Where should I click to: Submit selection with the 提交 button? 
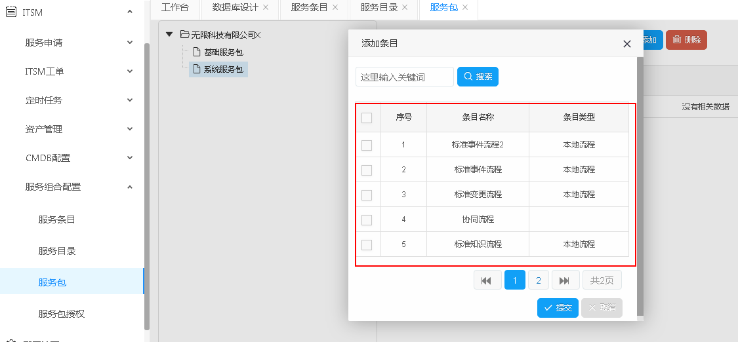tap(558, 308)
